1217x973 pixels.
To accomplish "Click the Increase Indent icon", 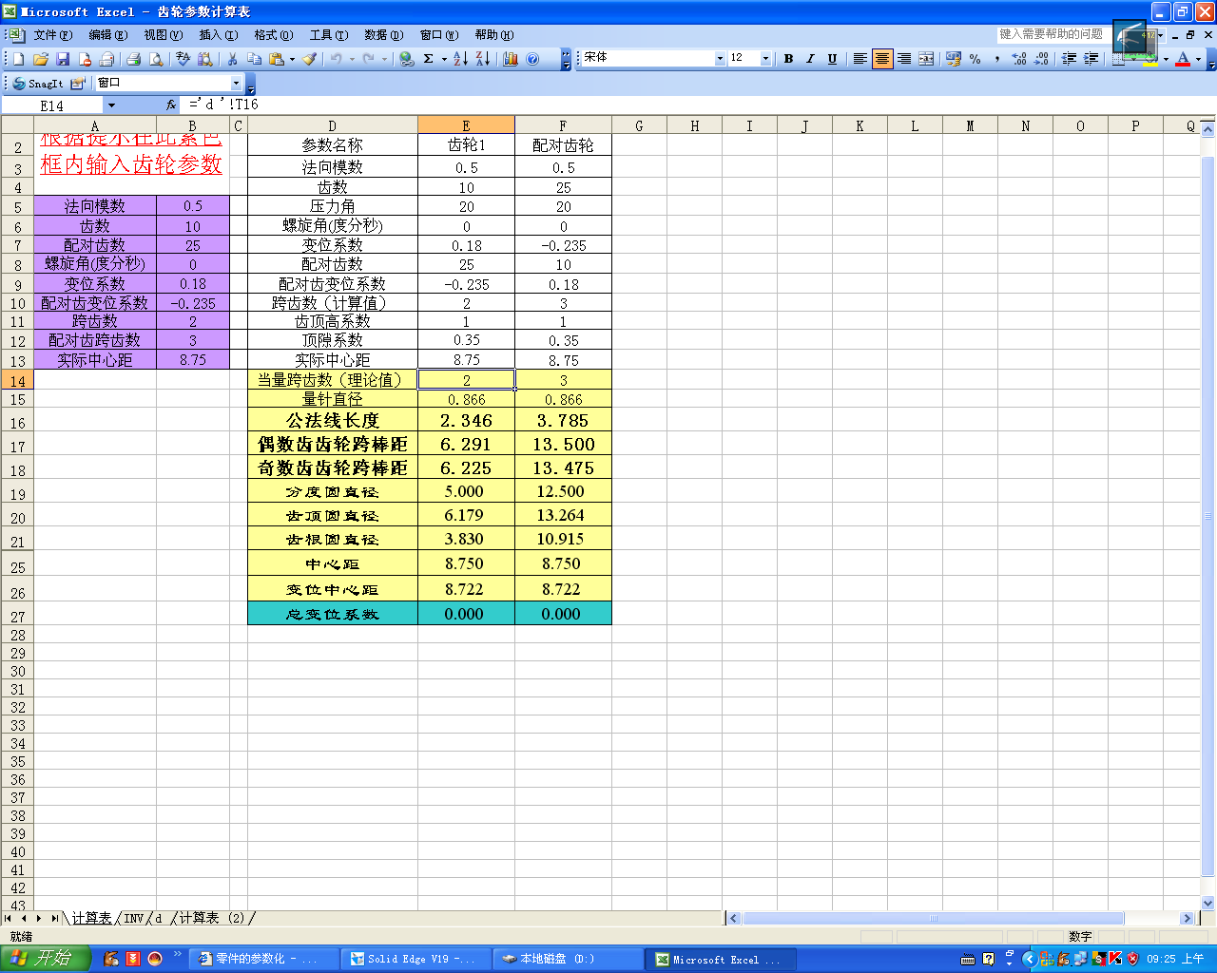I will click(1091, 59).
